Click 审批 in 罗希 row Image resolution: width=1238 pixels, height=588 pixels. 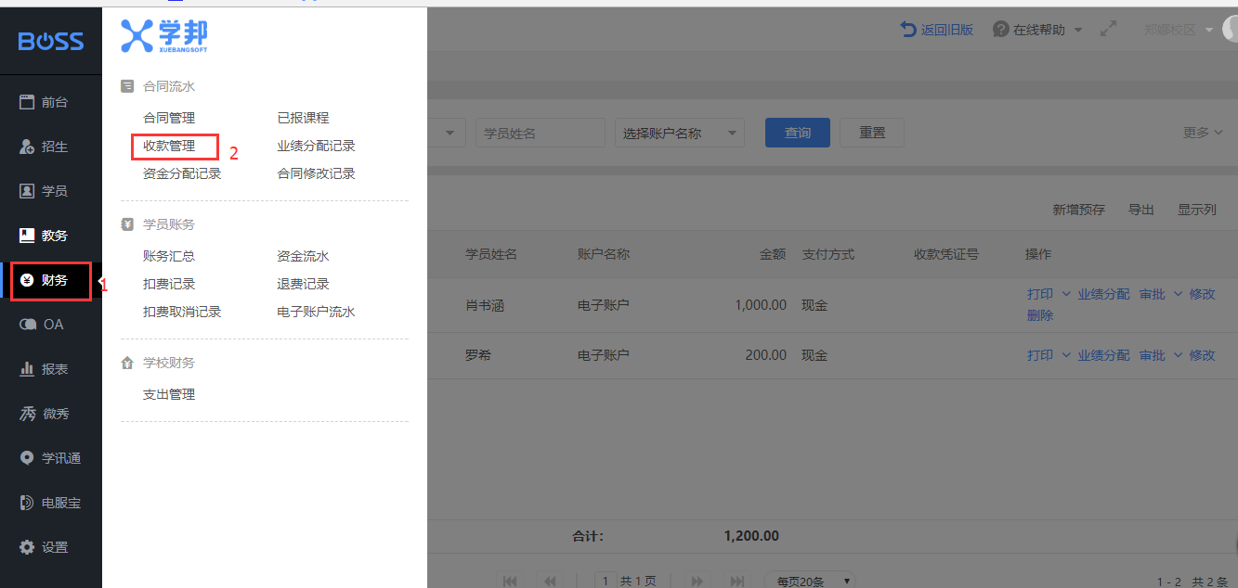tap(1153, 355)
